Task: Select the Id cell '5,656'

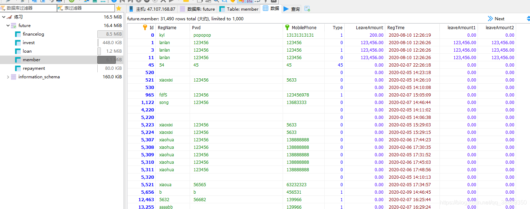Action: 148,192
